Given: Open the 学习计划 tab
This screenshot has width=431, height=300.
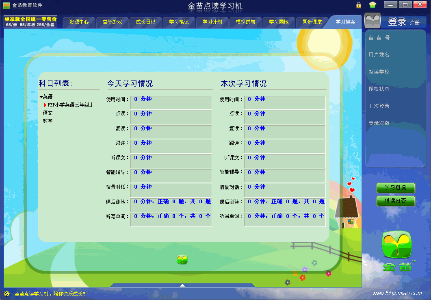Looking at the screenshot, I should (x=212, y=22).
